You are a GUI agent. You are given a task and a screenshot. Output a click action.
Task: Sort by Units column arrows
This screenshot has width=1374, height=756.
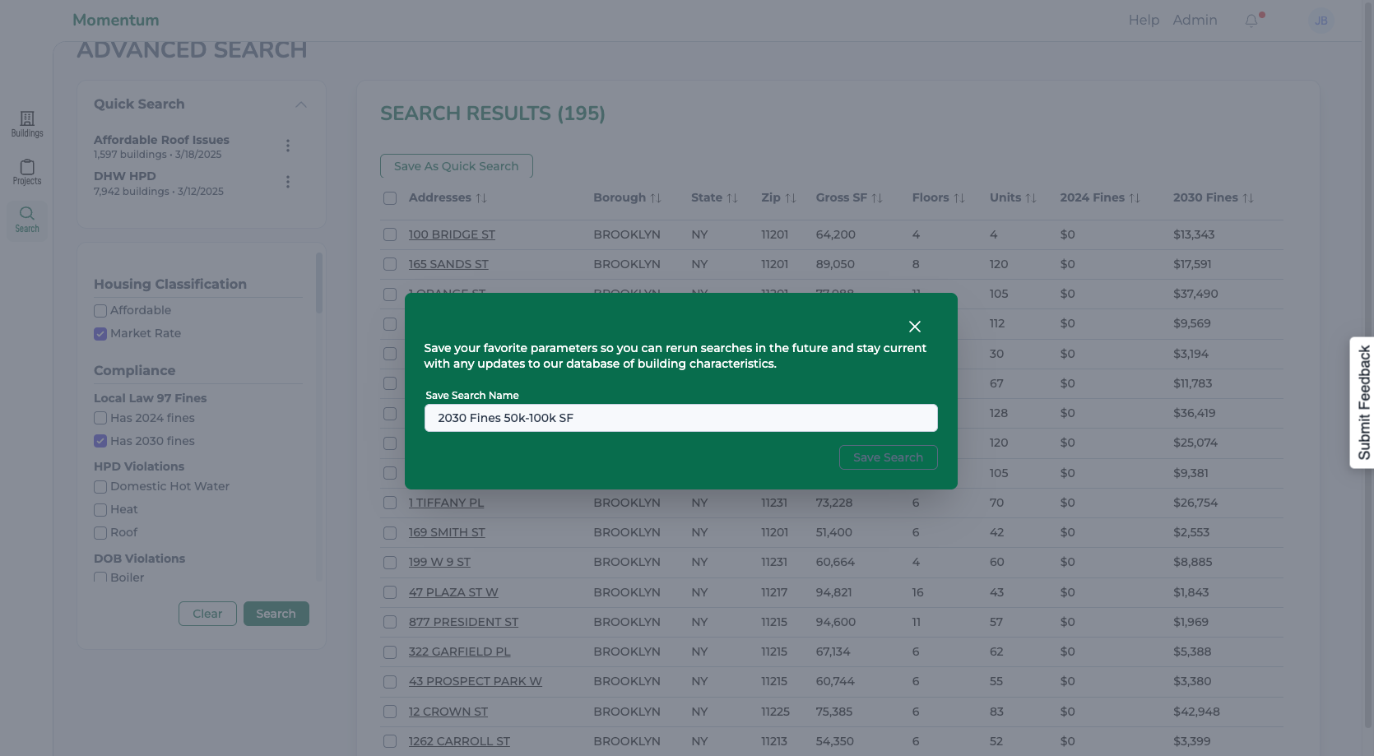(1031, 198)
